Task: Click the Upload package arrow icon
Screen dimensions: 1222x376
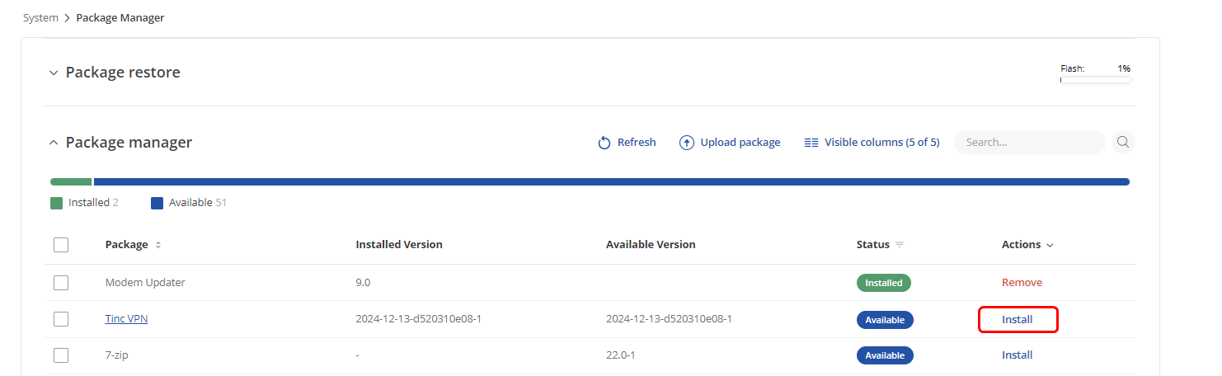Action: pos(686,143)
